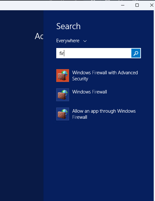155x201 pixels.
Task: Dismiss search by clicking the dimmed left area
Action: point(22,115)
